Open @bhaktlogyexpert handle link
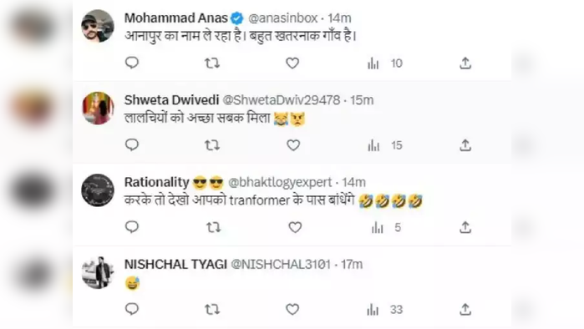Image resolution: width=584 pixels, height=329 pixels. tap(280, 182)
